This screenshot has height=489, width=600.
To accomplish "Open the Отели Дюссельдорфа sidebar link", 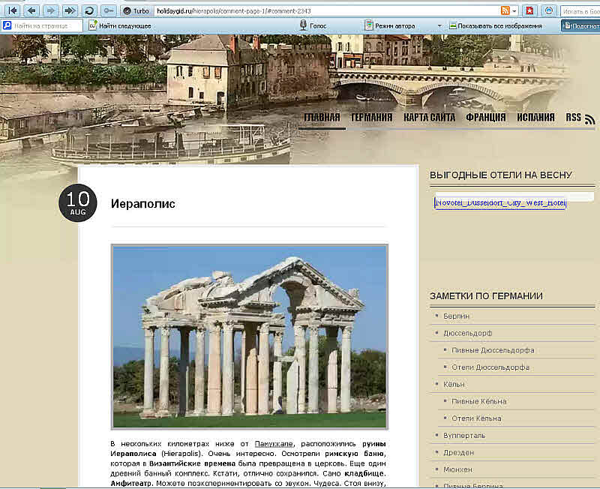I will (x=490, y=367).
